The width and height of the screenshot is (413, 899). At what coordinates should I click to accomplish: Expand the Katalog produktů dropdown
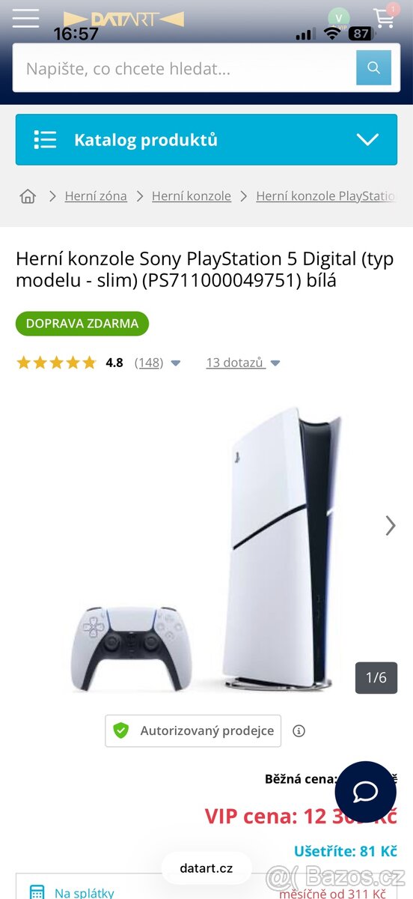point(206,139)
